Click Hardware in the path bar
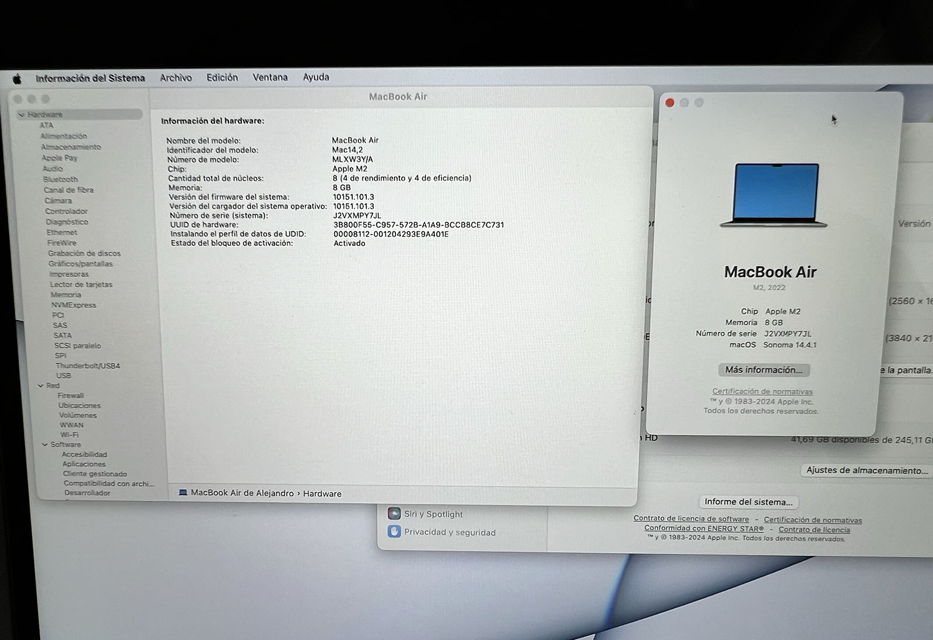Screen dimensions: 933x640 [322, 494]
